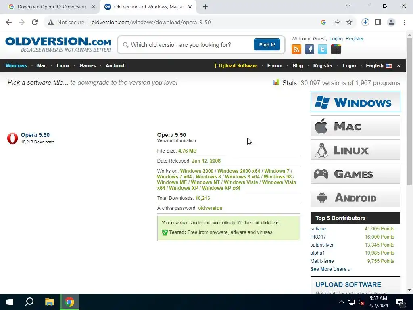
Task: Select the Windows nav menu item
Action: click(x=16, y=66)
